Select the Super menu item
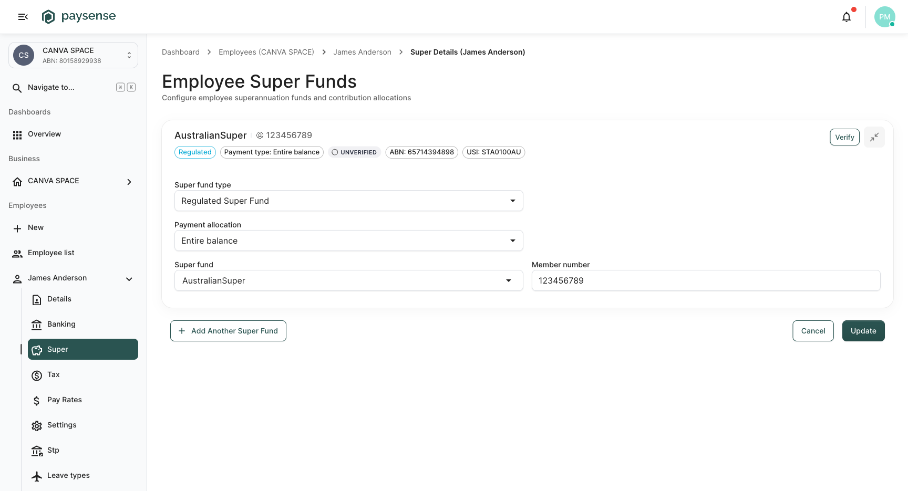The image size is (908, 491). [83, 349]
